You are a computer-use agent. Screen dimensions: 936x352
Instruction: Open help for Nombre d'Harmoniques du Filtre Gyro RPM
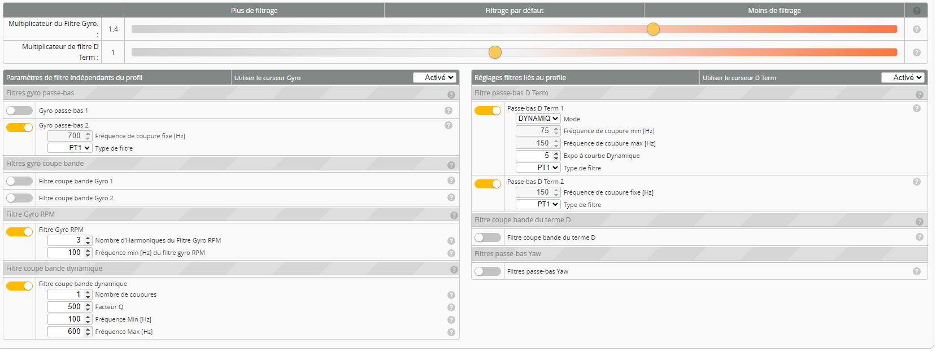[451, 241]
